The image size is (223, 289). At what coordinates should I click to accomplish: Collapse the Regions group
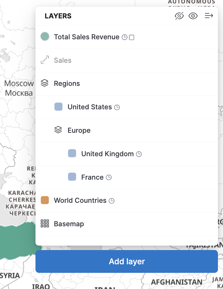point(45,83)
